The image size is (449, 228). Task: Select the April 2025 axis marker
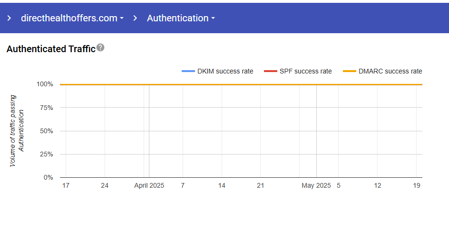coord(149,186)
